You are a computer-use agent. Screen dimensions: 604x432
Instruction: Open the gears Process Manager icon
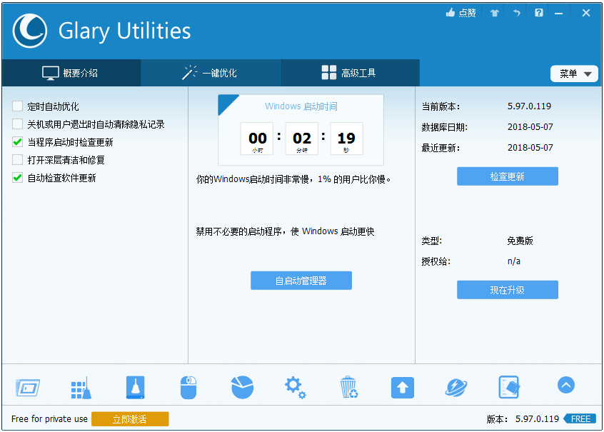pyautogui.click(x=296, y=387)
